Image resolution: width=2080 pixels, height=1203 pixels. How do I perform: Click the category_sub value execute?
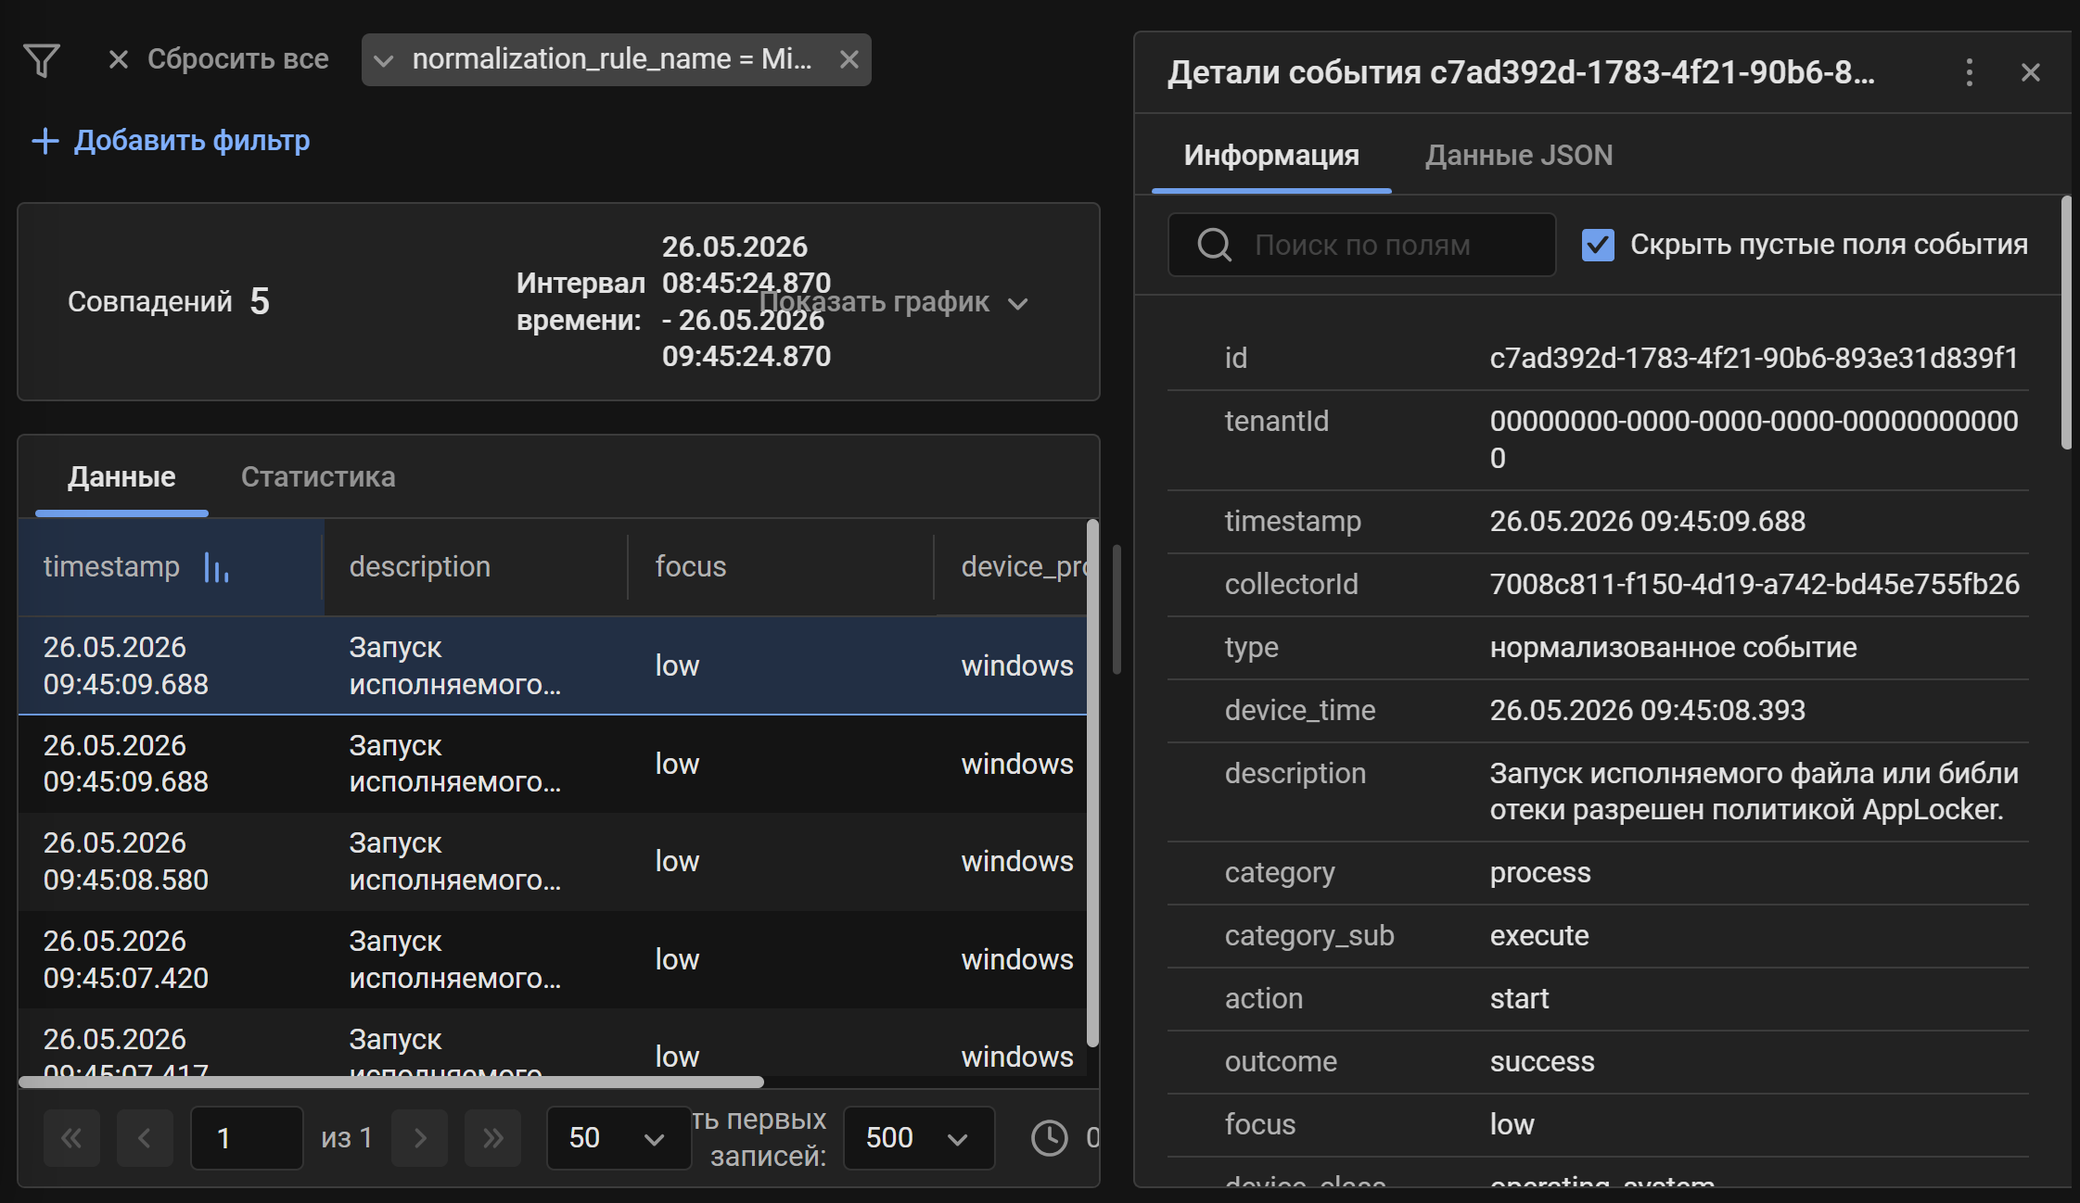[x=1538, y=935]
